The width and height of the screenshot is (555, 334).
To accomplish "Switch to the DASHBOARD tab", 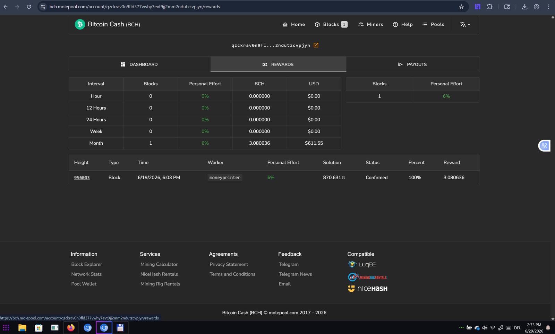I will [x=139, y=64].
